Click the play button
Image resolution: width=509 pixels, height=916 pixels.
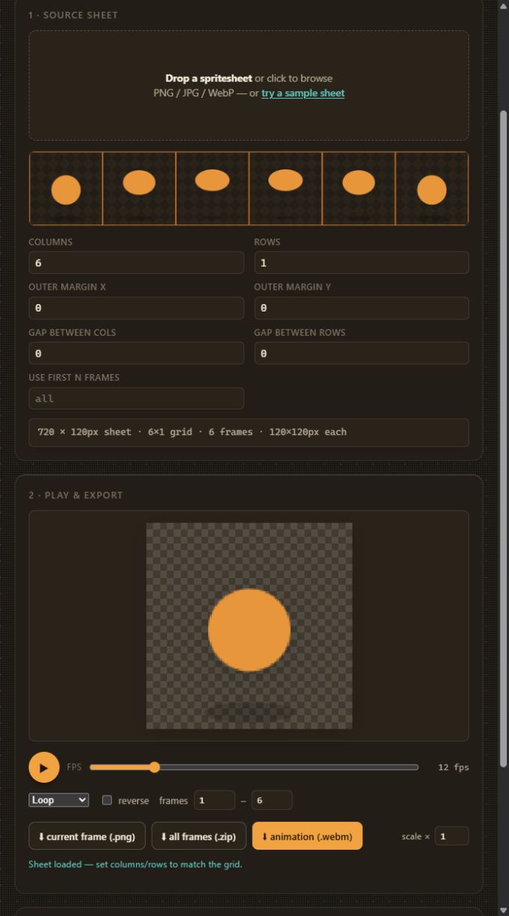point(44,767)
